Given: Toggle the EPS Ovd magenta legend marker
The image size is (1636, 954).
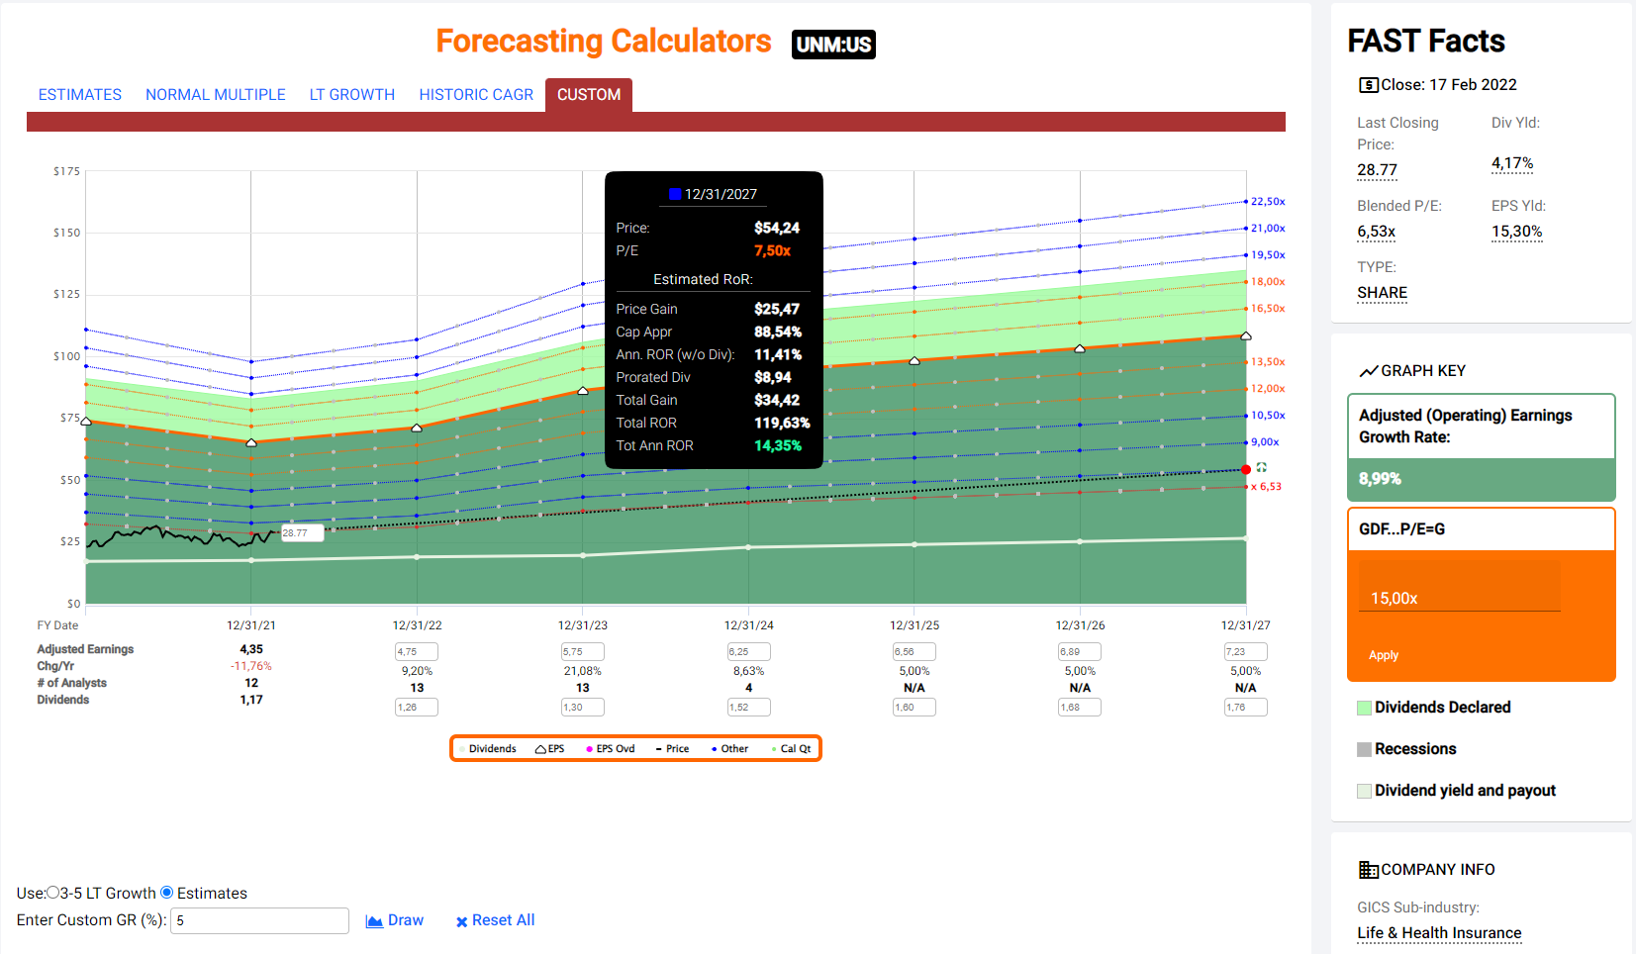Looking at the screenshot, I should pos(590,749).
